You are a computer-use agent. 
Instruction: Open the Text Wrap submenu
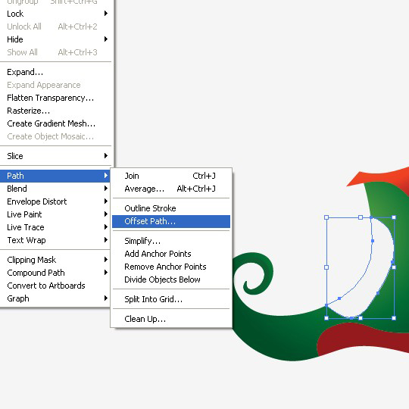coord(55,240)
